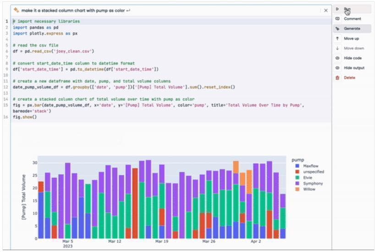Choose Move up from the cell menu
375x252 pixels.
tap(352, 38)
